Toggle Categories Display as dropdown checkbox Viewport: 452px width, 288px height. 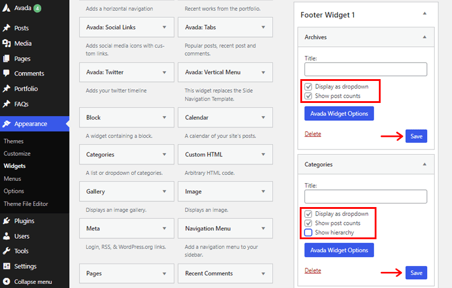coord(308,214)
